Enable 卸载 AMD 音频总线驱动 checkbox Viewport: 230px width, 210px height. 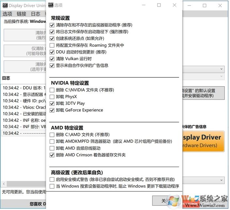[52, 148]
